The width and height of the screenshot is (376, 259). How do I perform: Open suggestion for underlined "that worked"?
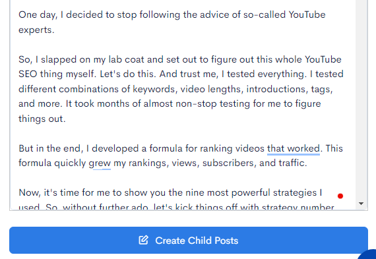(x=294, y=149)
